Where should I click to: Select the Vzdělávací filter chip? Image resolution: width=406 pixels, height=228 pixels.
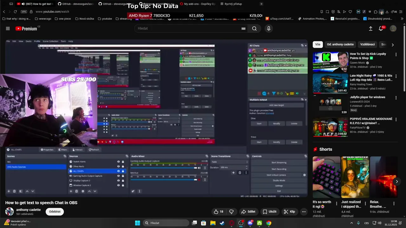pyautogui.click(x=368, y=44)
